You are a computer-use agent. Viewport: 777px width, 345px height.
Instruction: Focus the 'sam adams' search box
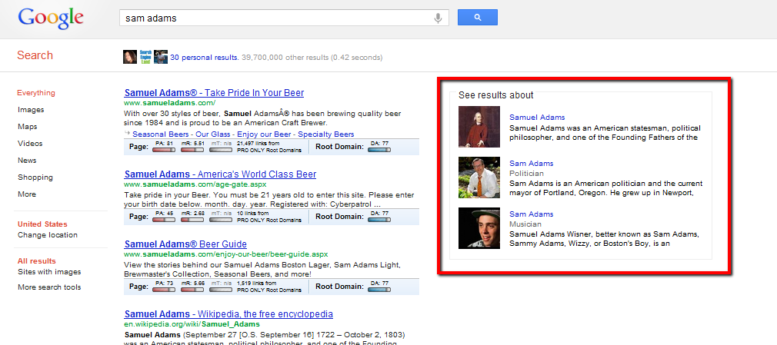tap(284, 18)
